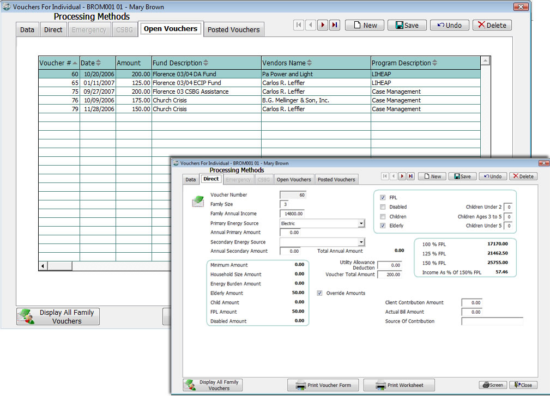The width and height of the screenshot is (550, 396).
Task: Open the Primary Energy Source dropdown
Action: point(361,223)
